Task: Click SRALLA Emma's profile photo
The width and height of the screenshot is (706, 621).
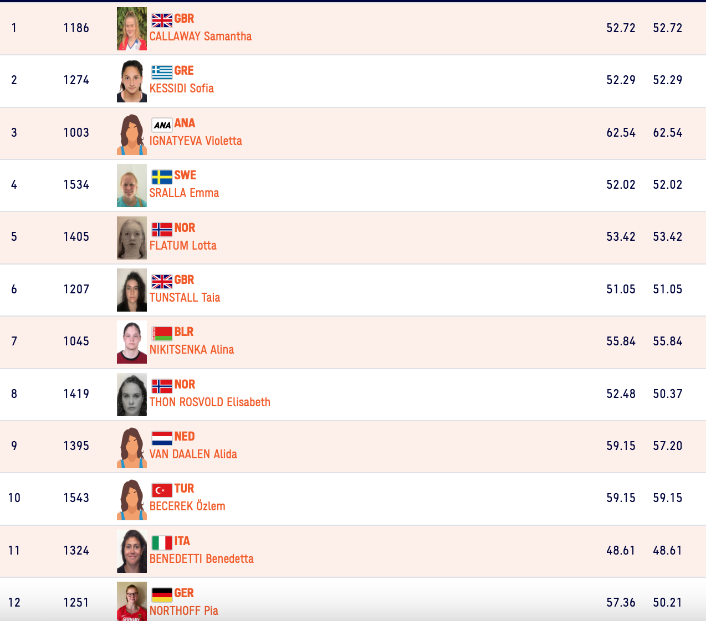Action: (132, 185)
